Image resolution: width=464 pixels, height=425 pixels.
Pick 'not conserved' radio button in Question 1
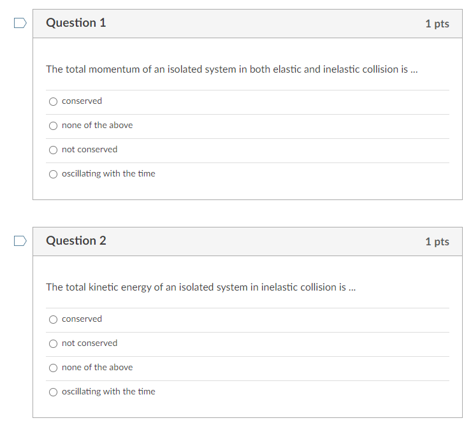(x=54, y=150)
